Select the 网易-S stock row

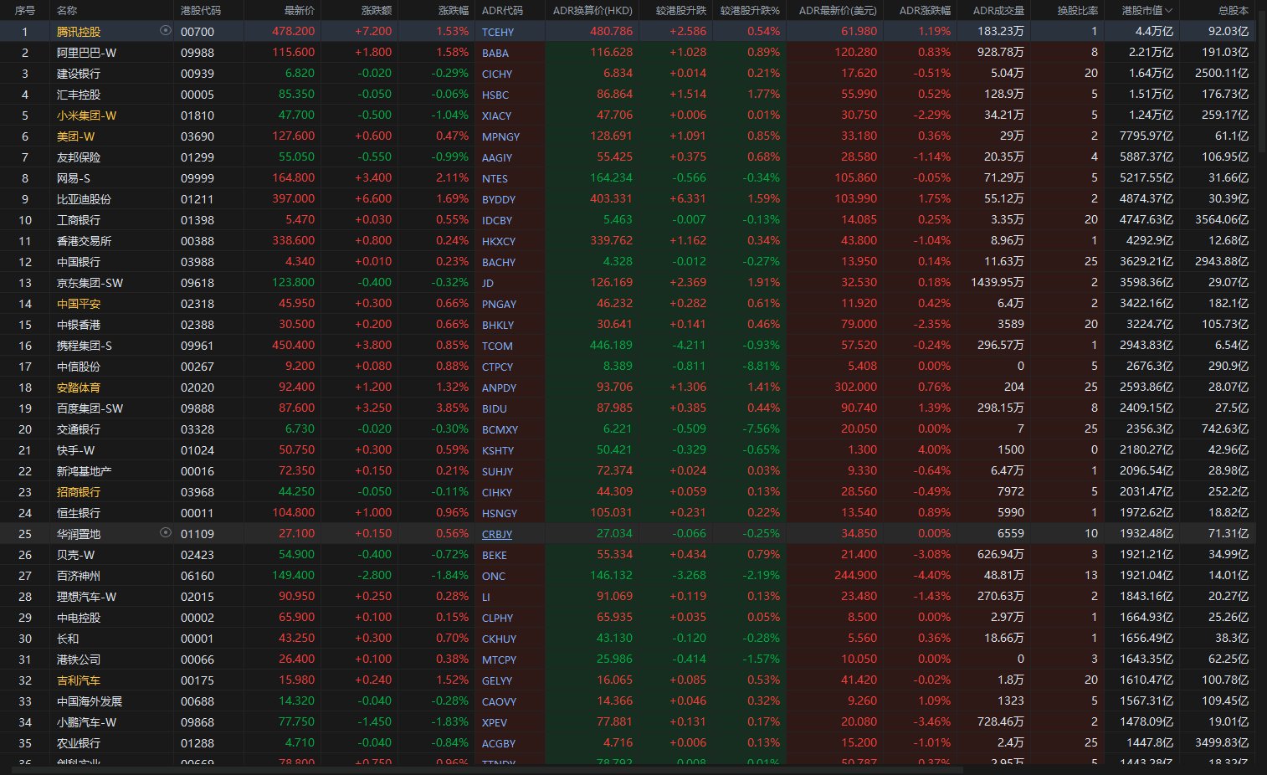[628, 177]
